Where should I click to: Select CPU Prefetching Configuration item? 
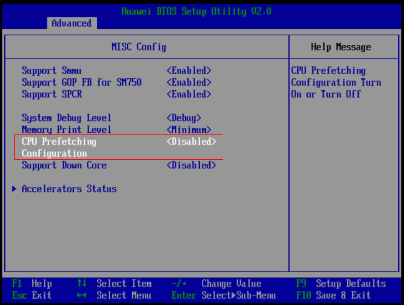[x=119, y=147]
